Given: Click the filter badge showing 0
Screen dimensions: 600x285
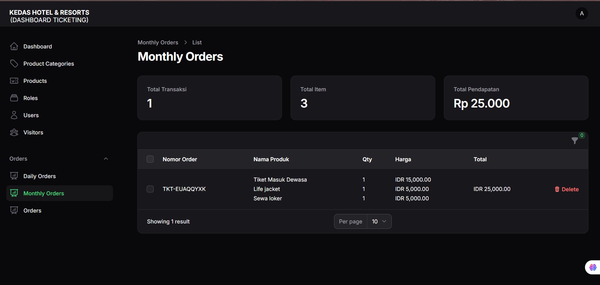Looking at the screenshot, I should pyautogui.click(x=582, y=135).
